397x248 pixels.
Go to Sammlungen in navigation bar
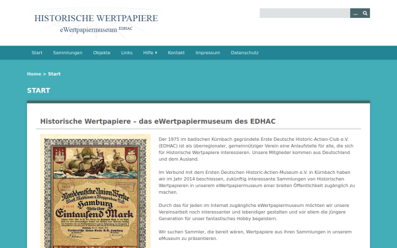67,53
